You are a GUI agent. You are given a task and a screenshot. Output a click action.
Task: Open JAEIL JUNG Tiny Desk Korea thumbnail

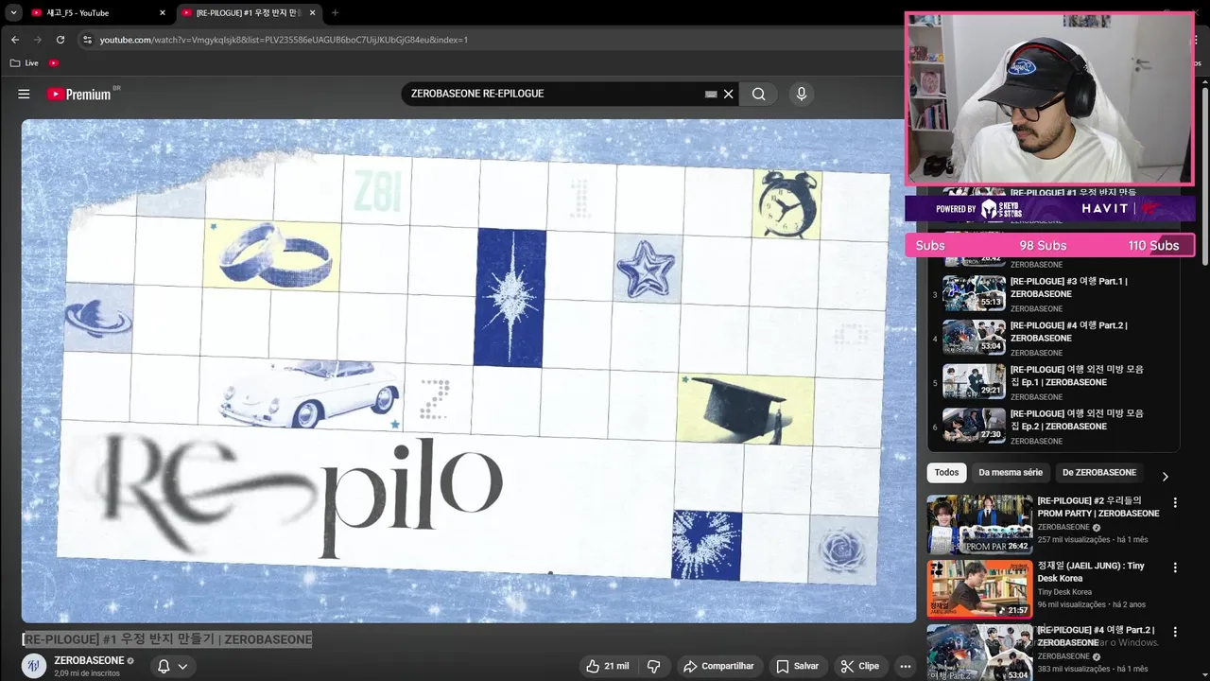click(x=979, y=589)
